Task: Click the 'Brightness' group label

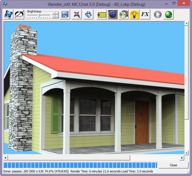Action: tap(34, 12)
